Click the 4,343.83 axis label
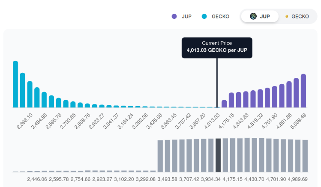Viewport: 321px width, 187px height. (x=241, y=121)
